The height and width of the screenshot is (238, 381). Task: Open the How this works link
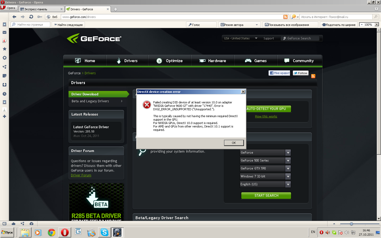pos(266,116)
